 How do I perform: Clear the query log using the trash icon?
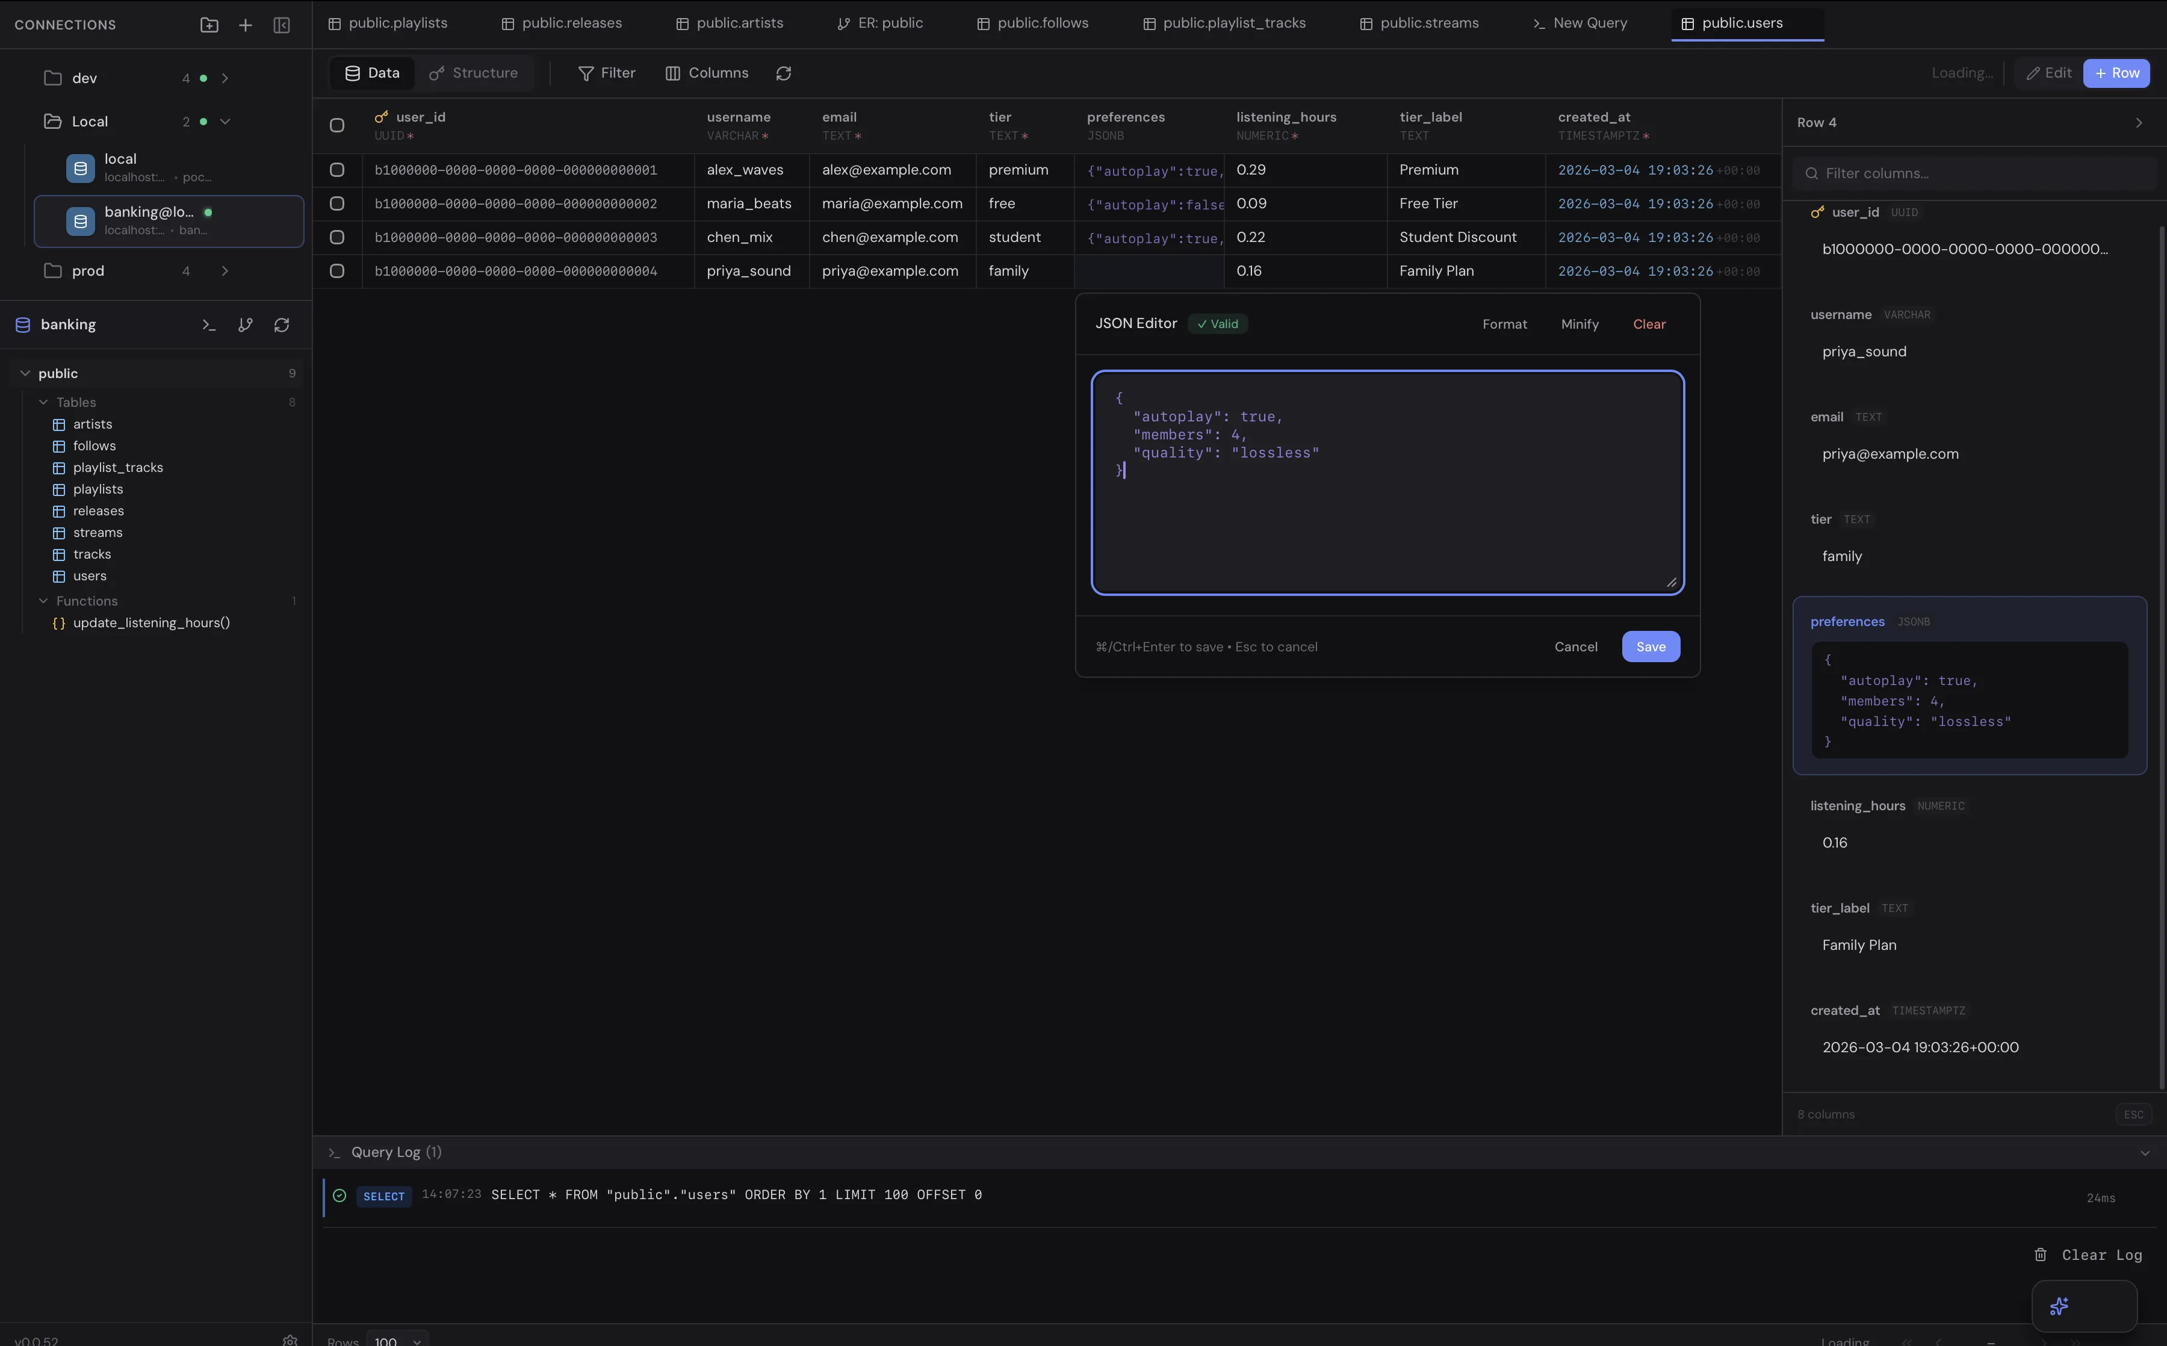pos(2041,1255)
